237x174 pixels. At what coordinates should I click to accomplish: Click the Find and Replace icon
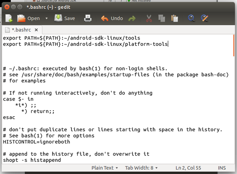pos(205,18)
